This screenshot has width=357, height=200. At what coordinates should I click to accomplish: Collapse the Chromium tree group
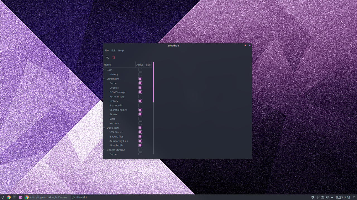[x=105, y=79]
